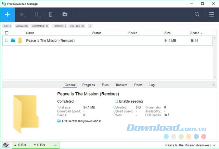The width and height of the screenshot is (219, 149).
Task: Switch to the General details tab
Action: pos(70,85)
